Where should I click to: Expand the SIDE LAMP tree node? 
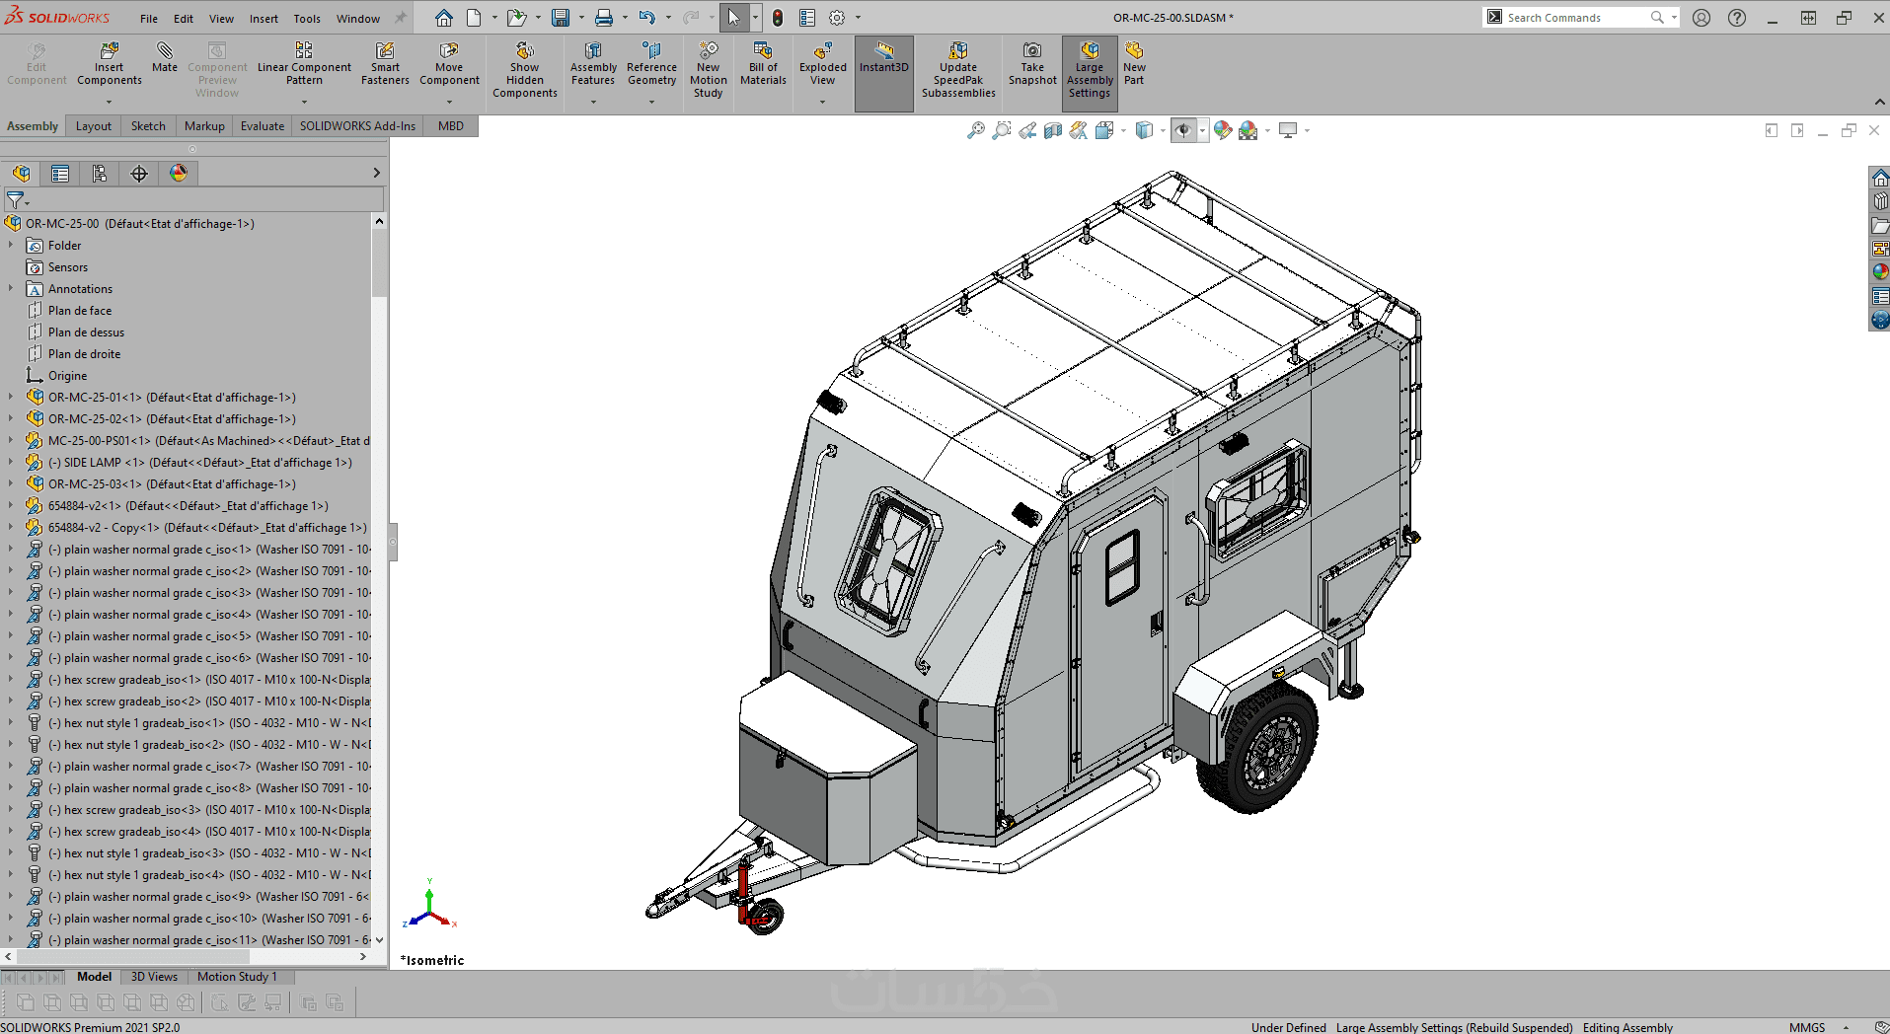[11, 463]
